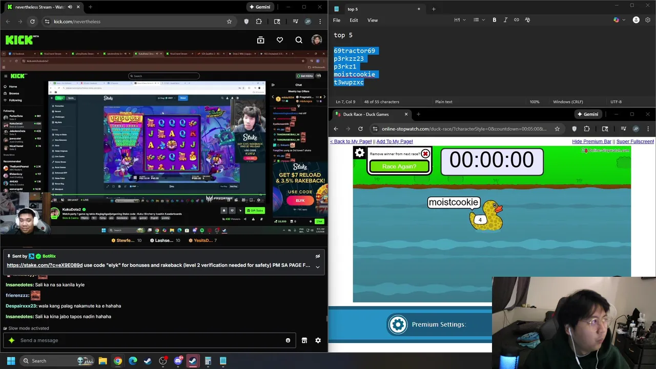
Task: Click UTF-8 encoding in Notepad status bar
Action: point(616,101)
